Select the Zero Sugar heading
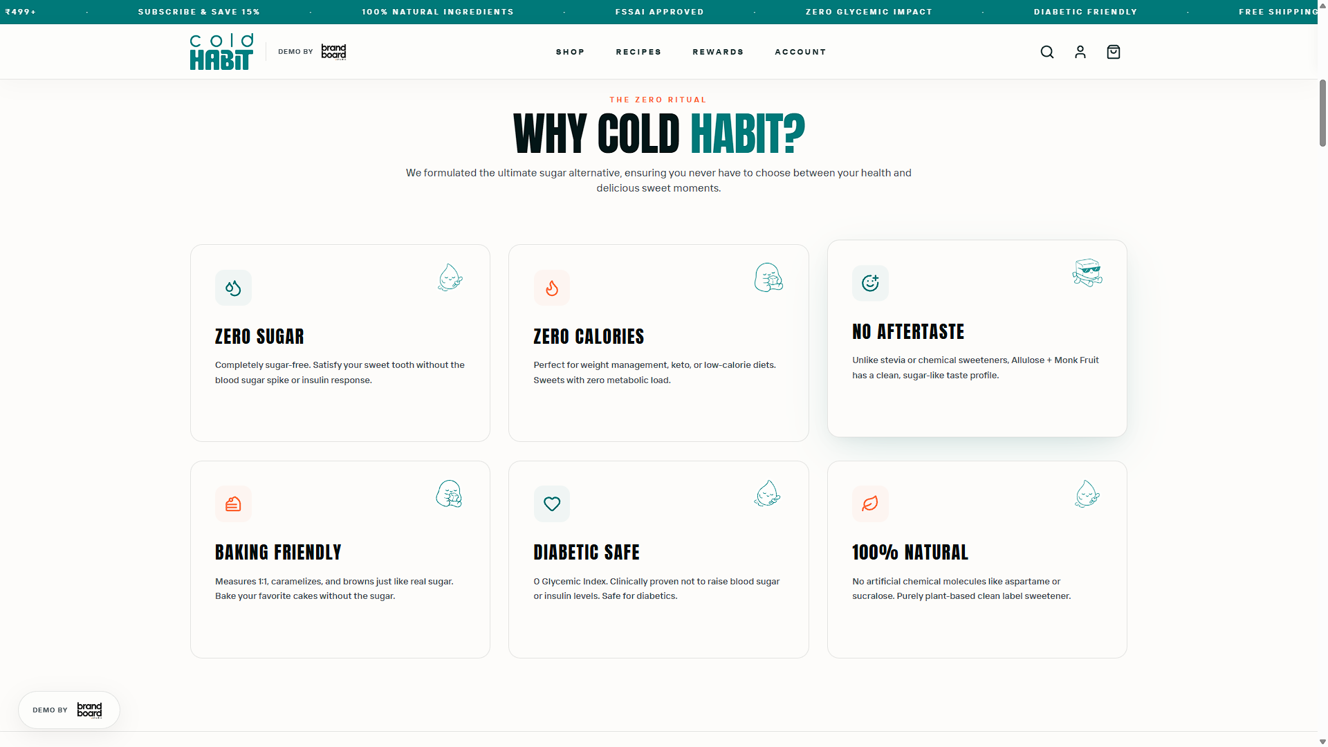 point(259,336)
